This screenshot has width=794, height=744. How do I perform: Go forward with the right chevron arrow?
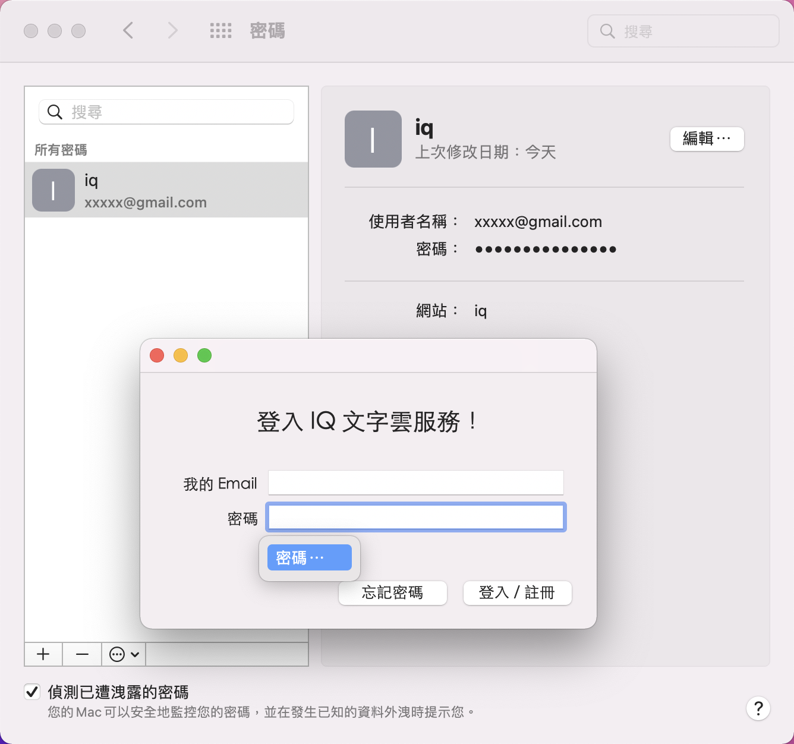[172, 30]
